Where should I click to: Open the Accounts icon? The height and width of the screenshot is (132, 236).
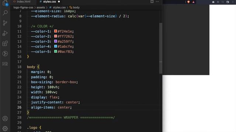5,118
